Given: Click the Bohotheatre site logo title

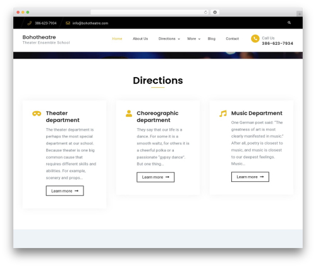Looking at the screenshot, I should click(x=39, y=37).
